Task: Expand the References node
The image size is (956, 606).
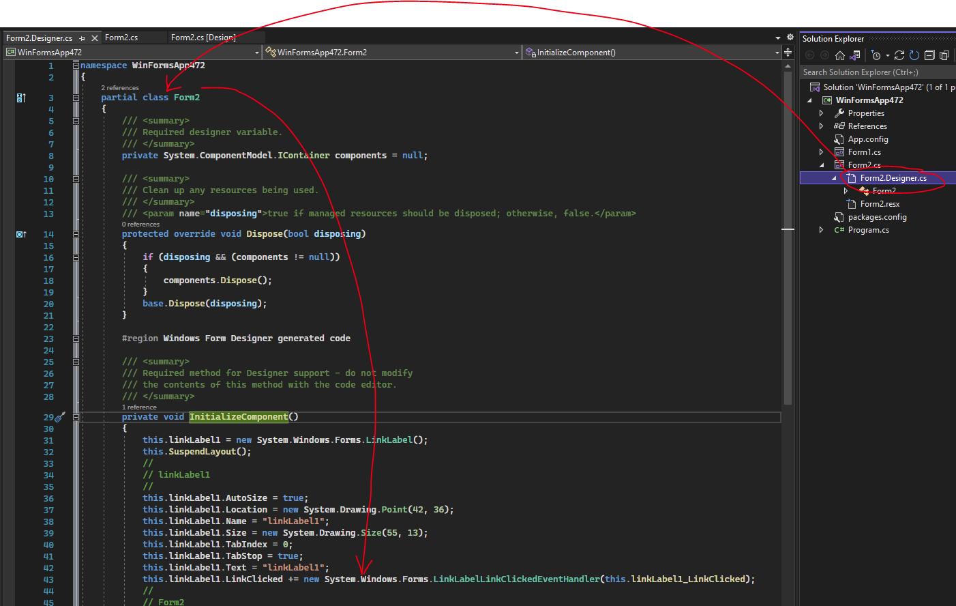Action: pyautogui.click(x=821, y=126)
